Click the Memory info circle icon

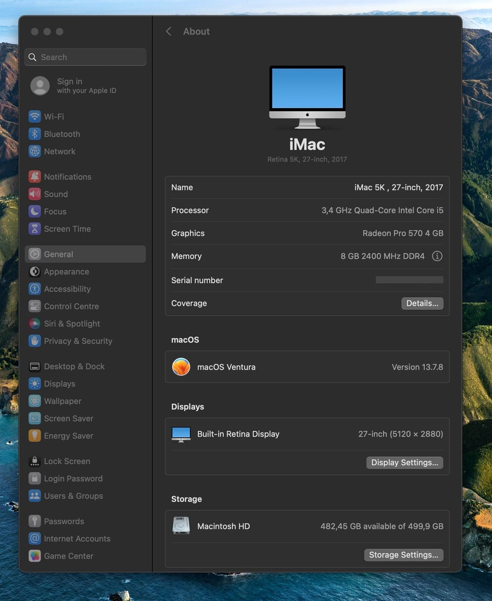coord(437,256)
